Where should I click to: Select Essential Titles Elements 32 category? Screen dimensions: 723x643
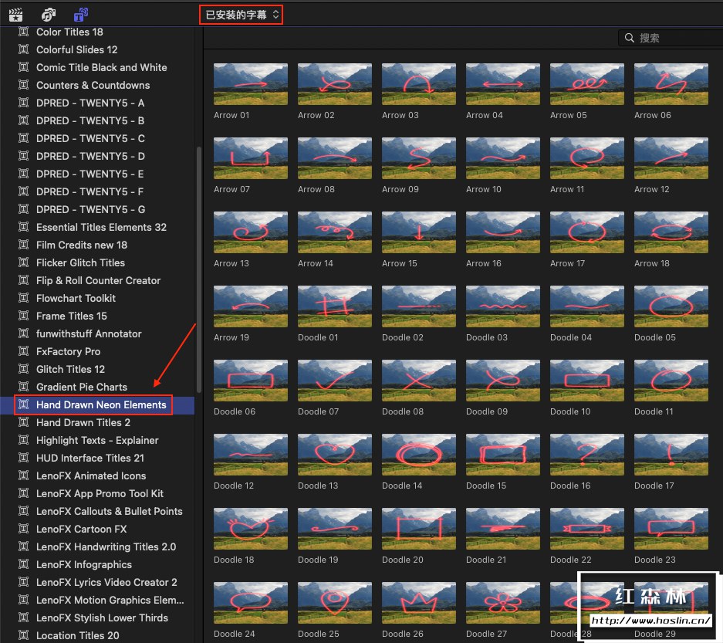[101, 227]
